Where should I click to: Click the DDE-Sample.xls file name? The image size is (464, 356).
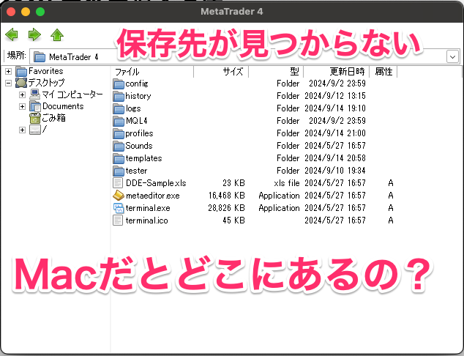tap(156, 183)
